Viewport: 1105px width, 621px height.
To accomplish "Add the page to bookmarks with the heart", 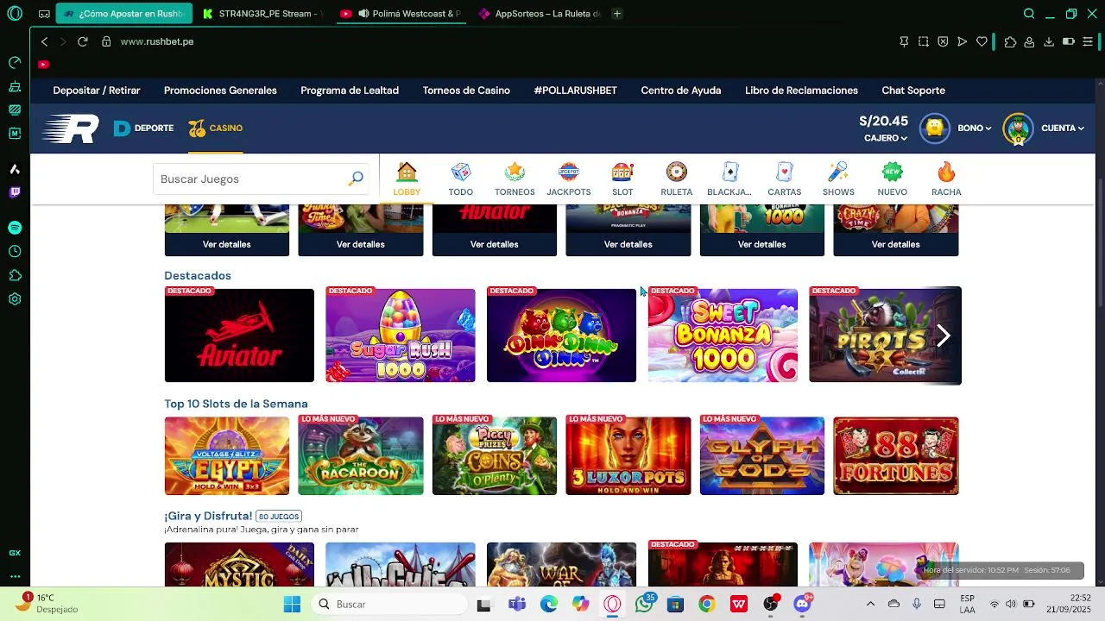I will pos(982,41).
